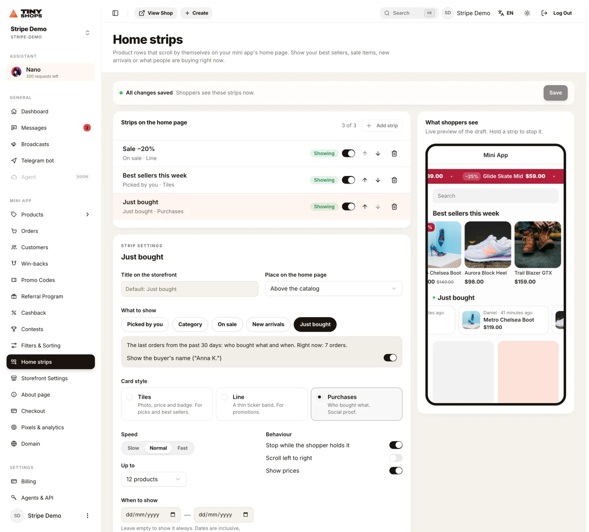Click the Title on the storefront field

pyautogui.click(x=190, y=289)
